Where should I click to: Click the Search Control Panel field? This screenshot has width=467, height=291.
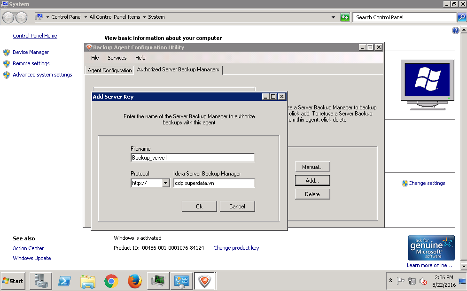(405, 17)
